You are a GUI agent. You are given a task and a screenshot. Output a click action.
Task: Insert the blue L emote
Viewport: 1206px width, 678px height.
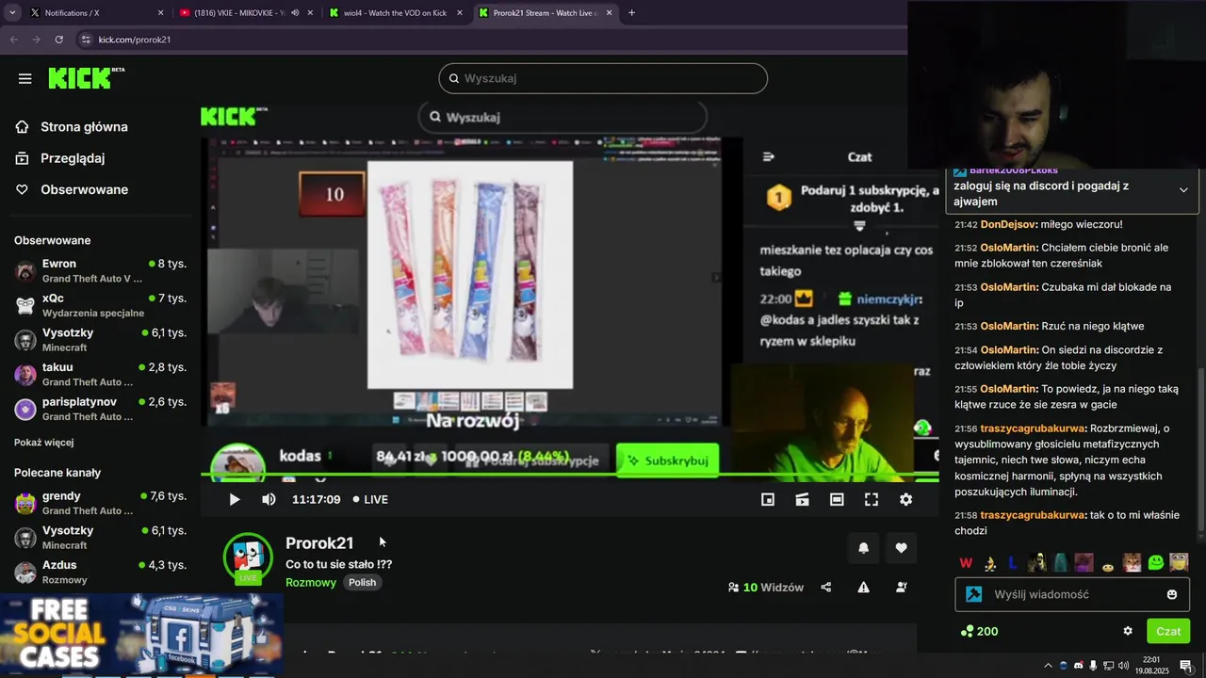1013,563
